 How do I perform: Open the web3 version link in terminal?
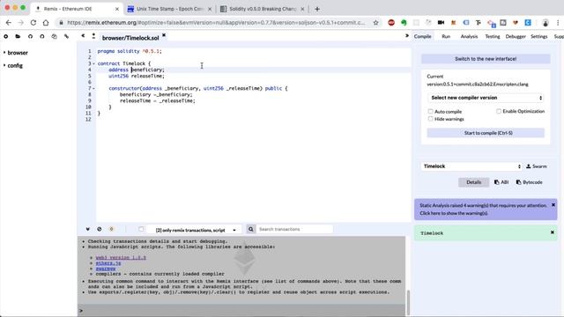tap(121, 258)
